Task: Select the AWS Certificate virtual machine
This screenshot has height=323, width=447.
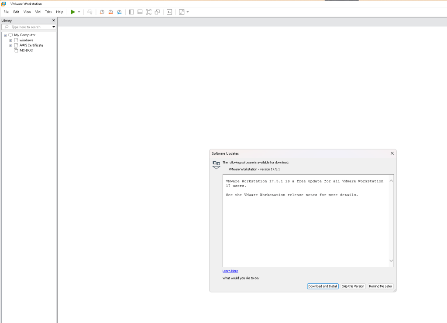Action: pyautogui.click(x=31, y=45)
